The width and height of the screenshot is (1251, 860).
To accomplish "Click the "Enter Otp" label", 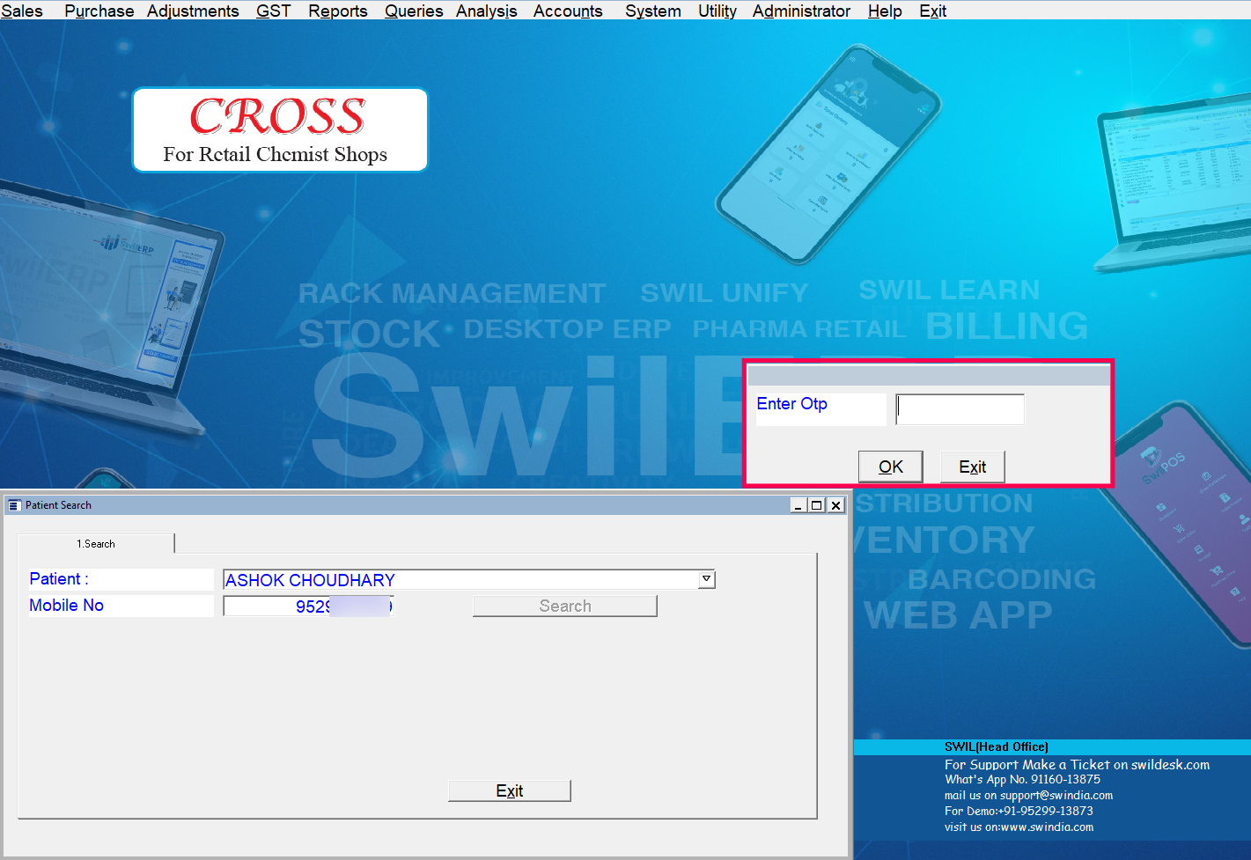I will (x=792, y=404).
